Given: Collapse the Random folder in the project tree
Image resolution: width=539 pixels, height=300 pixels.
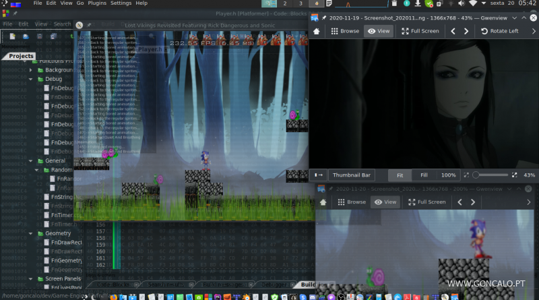Looking at the screenshot, I should 36,170.
